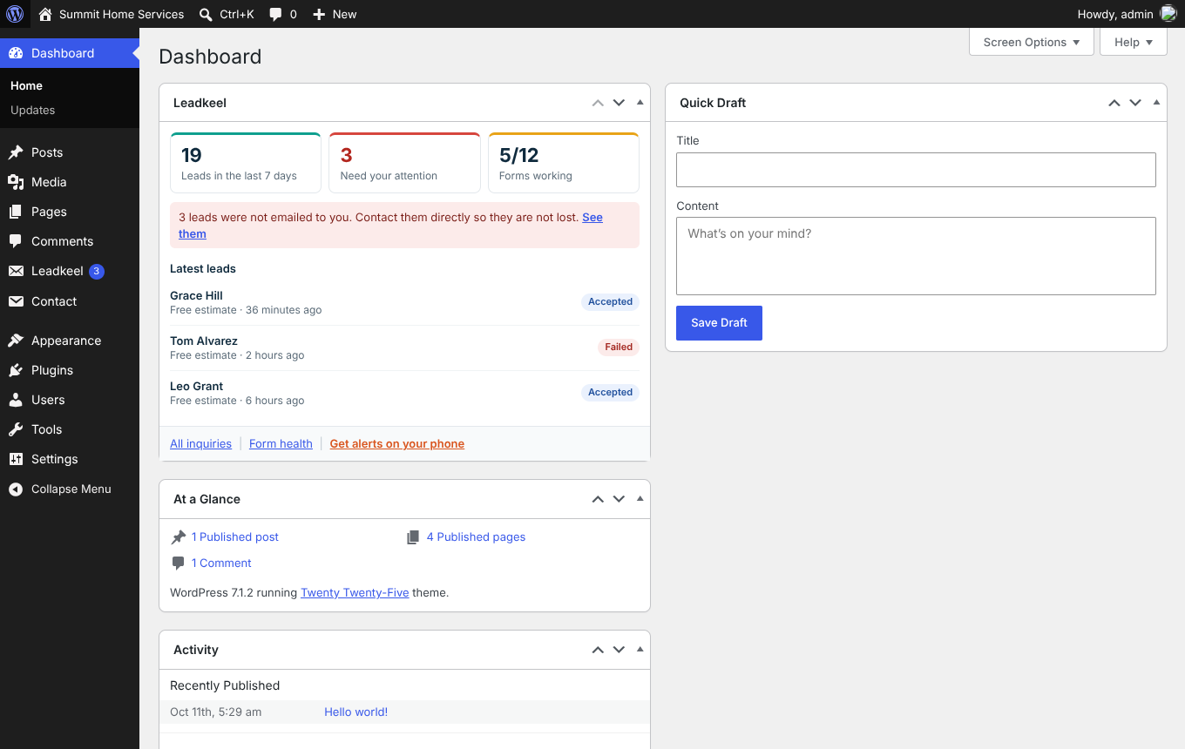This screenshot has width=1185, height=749.
Task: Click the Users person icon
Action: 16,400
